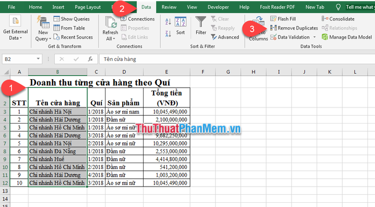Click the Remove Duplicates icon
Image resolution: width=375 pixels, height=207 pixels.
coord(273,28)
